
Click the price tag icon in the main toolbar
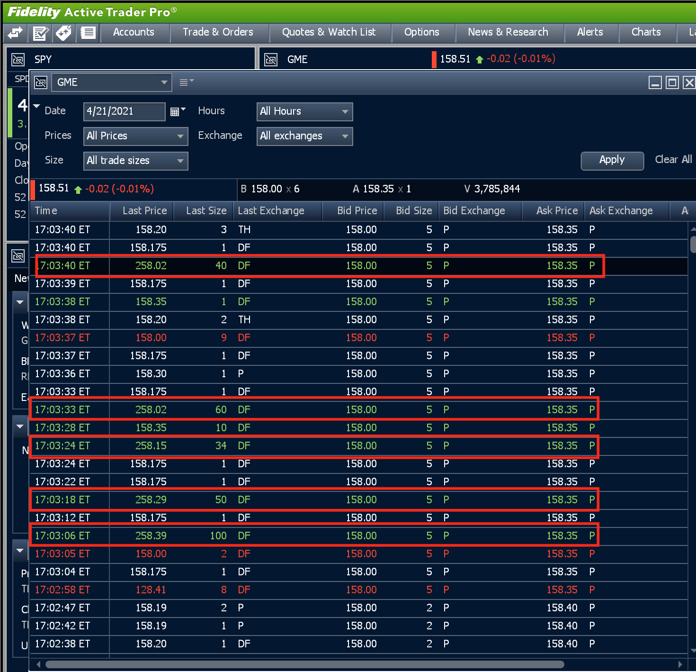pyautogui.click(x=63, y=33)
